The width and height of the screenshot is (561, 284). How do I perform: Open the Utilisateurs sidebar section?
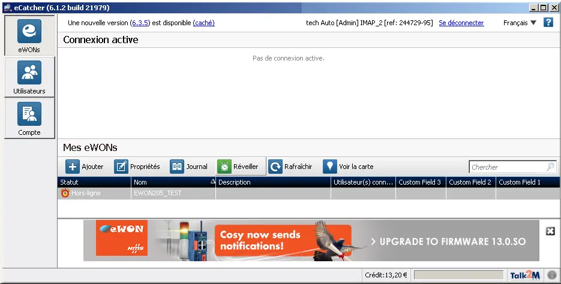(29, 77)
